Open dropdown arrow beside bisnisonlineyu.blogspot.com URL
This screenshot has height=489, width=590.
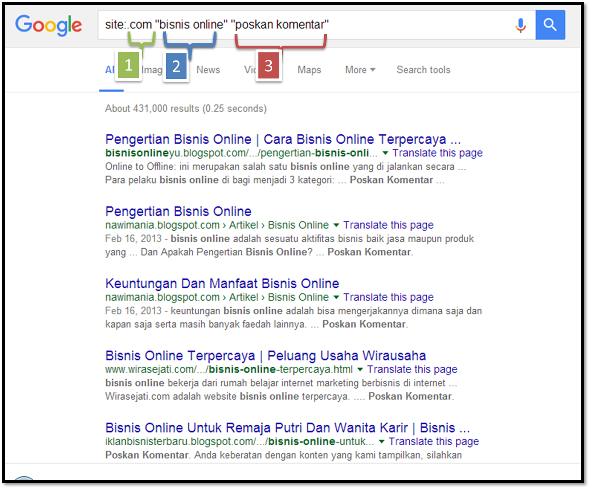pos(385,153)
